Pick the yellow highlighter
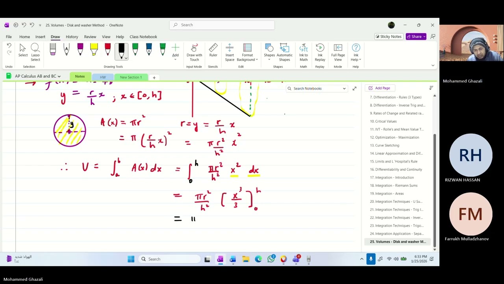The width and height of the screenshot is (504, 284). 94,49
